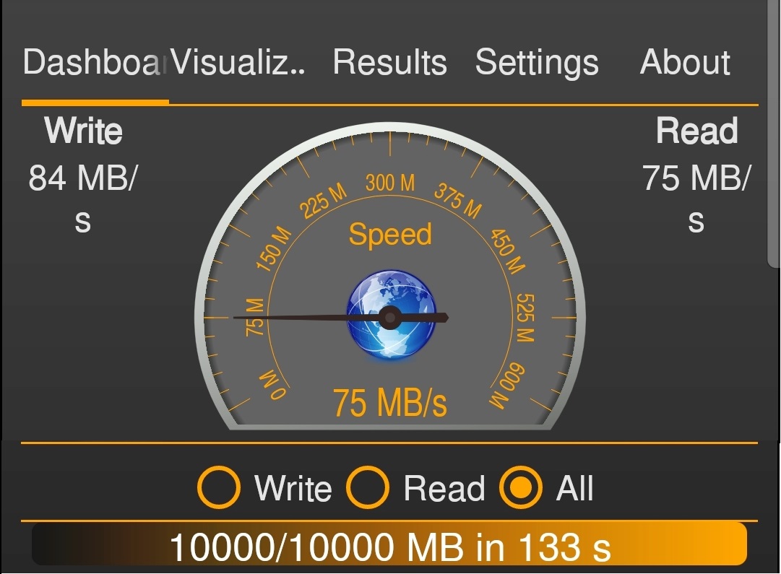Click the 10000/10000 MB progress bar
Image resolution: width=781 pixels, height=574 pixels.
coord(389,544)
